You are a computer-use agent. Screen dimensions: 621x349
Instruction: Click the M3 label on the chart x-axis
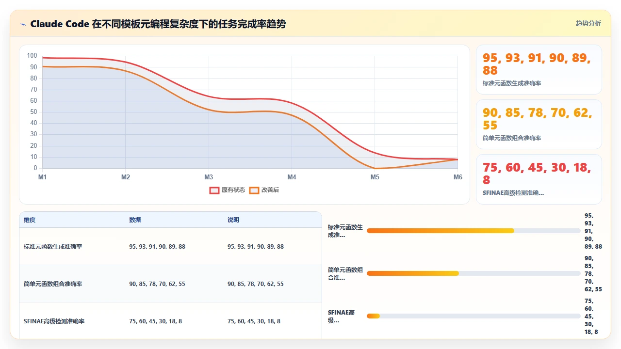(209, 177)
